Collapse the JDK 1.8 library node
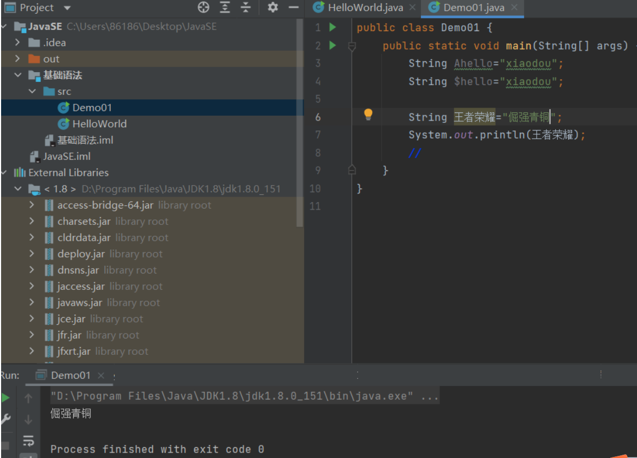This screenshot has height=458, width=637. [17, 188]
